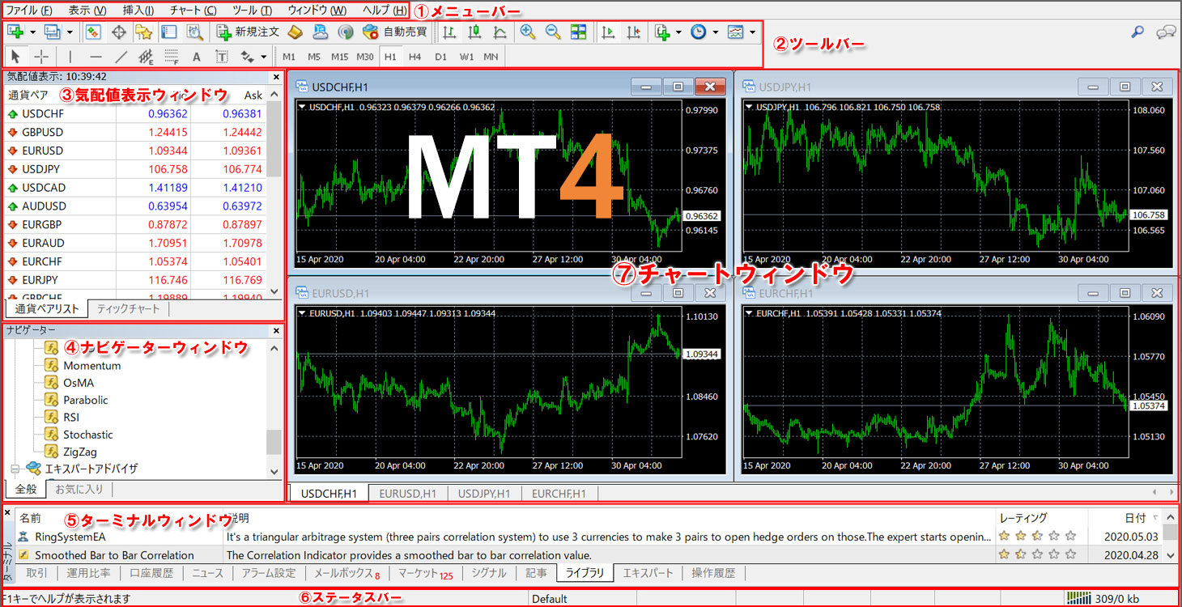Open the Profiles toolbar icon
This screenshot has height=607, width=1182.
53,32
